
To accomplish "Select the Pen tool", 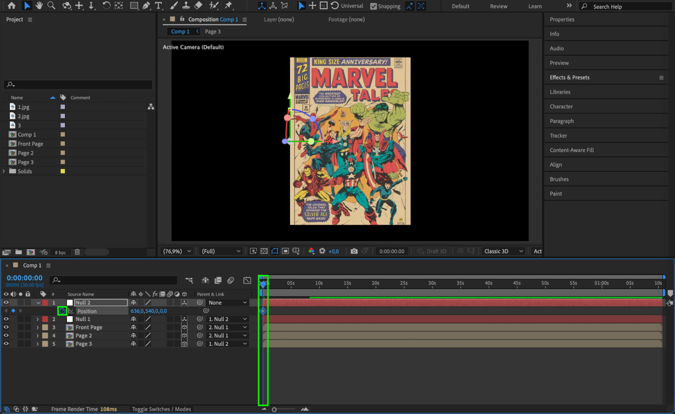I will coord(146,5).
